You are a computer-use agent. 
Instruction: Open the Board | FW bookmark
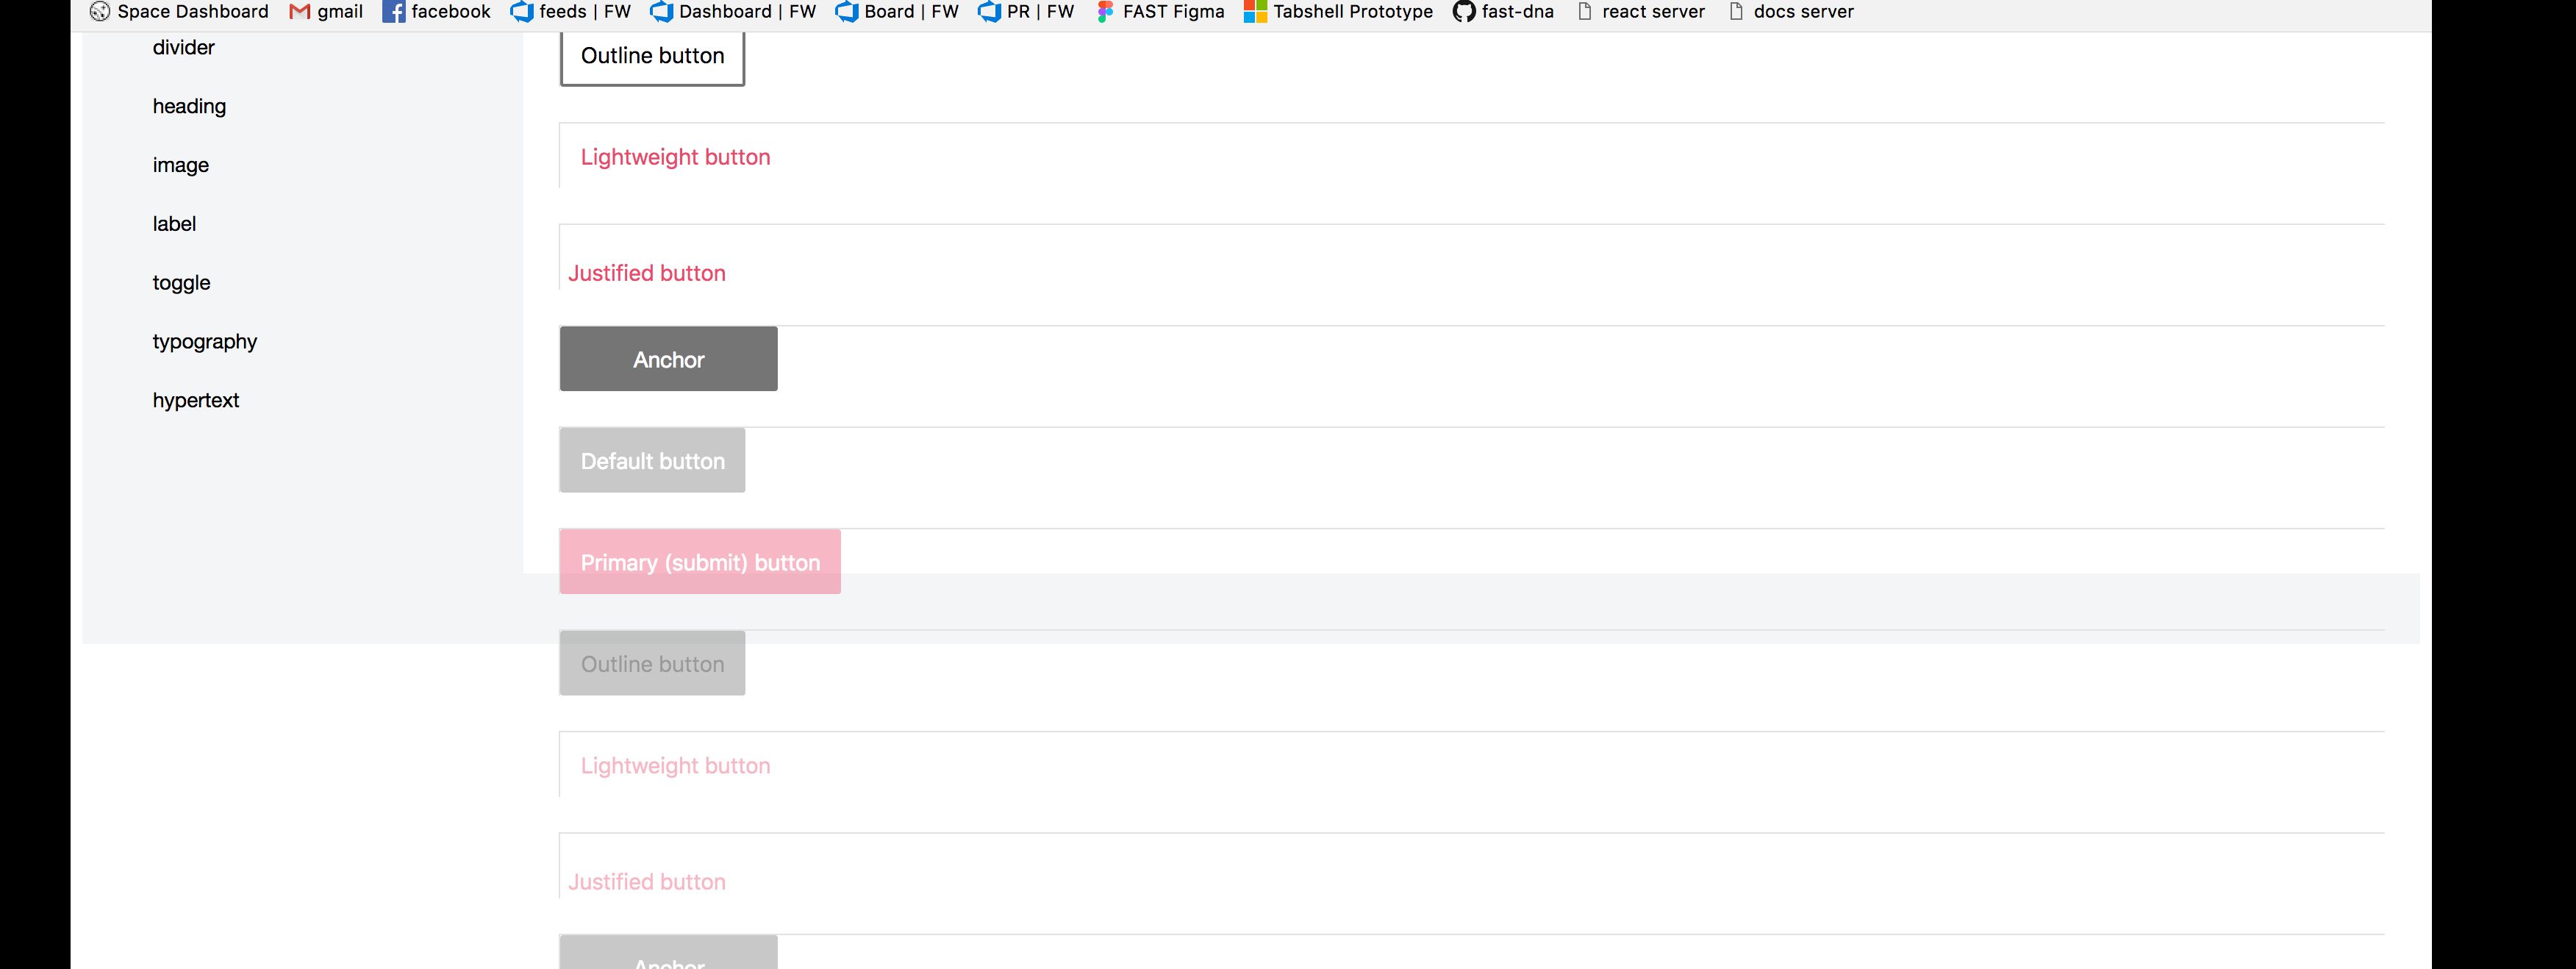(897, 12)
